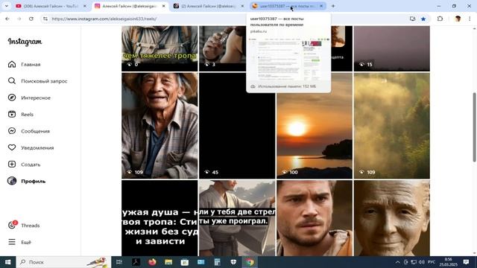
Task: Open the bearded young man reel
Action: pyautogui.click(x=315, y=218)
